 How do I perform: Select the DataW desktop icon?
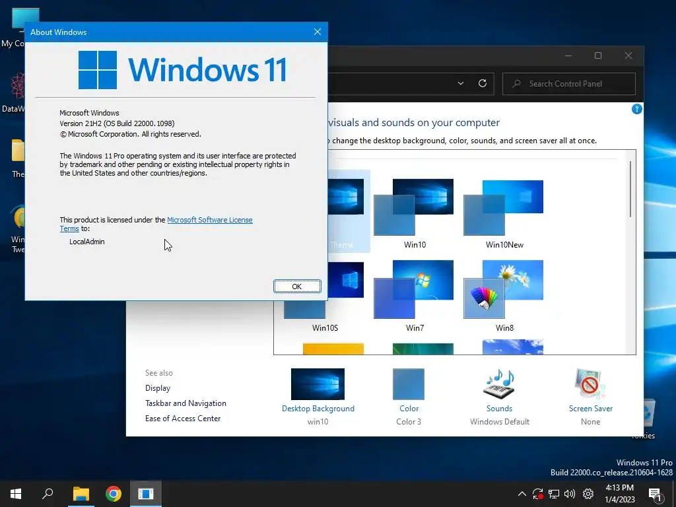click(x=13, y=92)
